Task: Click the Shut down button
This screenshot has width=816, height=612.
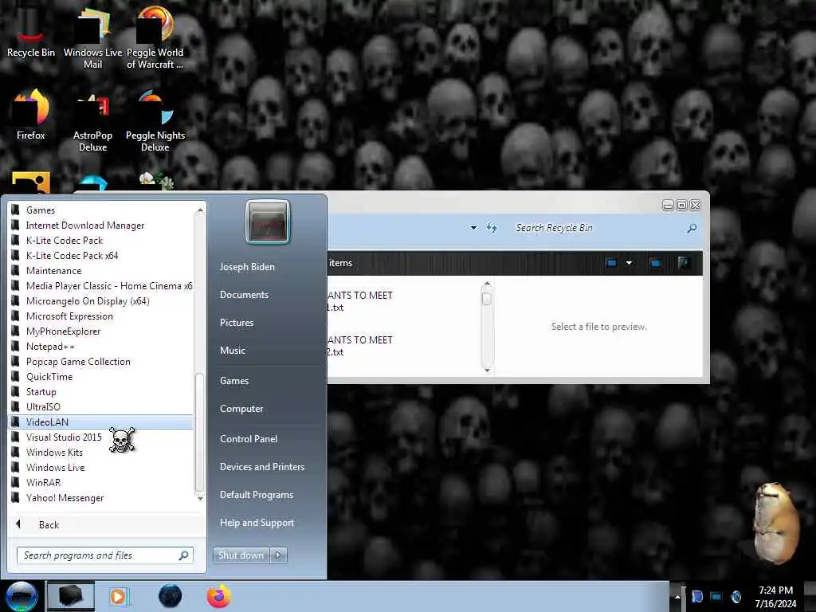Action: coord(241,555)
